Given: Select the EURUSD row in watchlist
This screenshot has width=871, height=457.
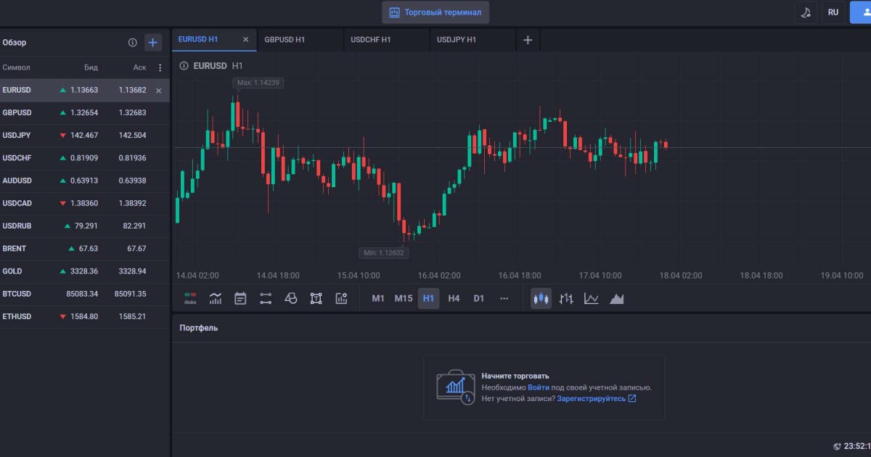Looking at the screenshot, I should coord(85,91).
